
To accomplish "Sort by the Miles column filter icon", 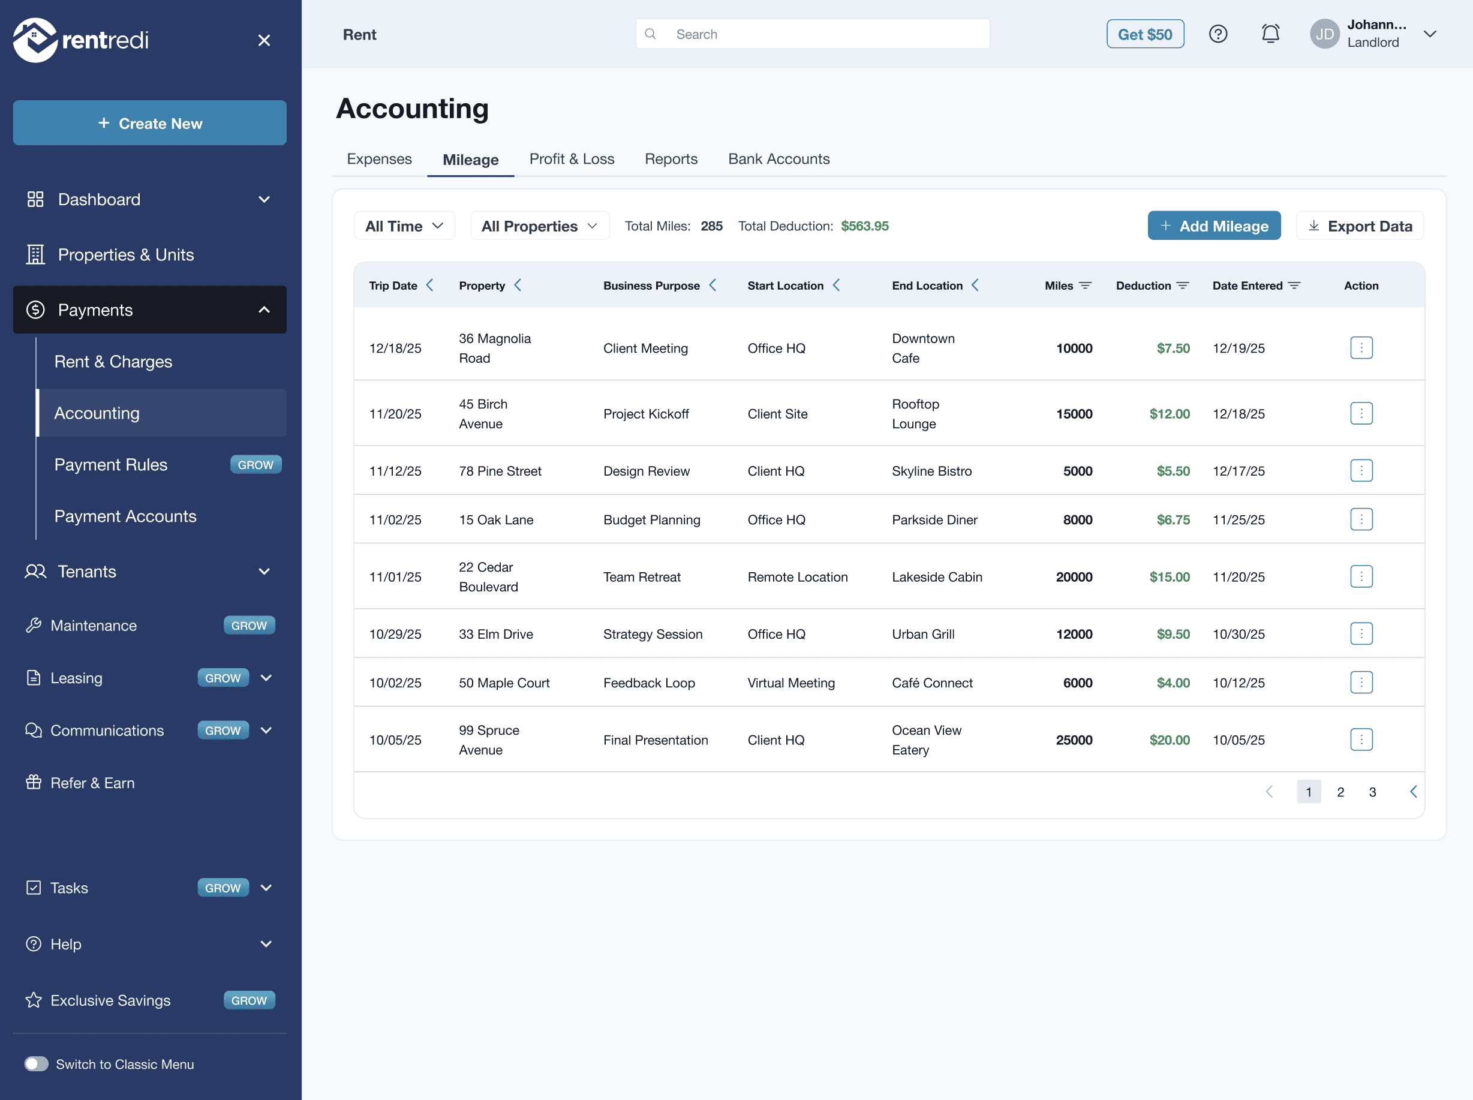I will (1085, 285).
